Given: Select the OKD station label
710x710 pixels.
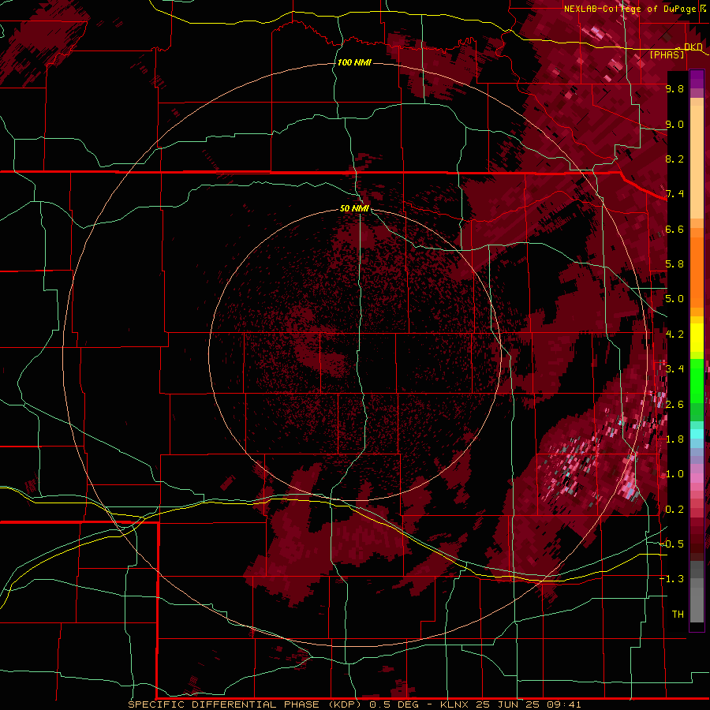Looking at the screenshot, I should [693, 47].
